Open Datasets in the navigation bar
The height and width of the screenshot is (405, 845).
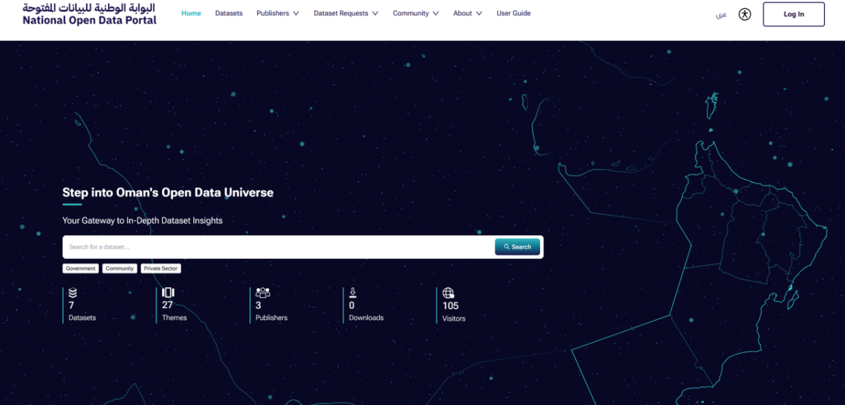(x=229, y=13)
